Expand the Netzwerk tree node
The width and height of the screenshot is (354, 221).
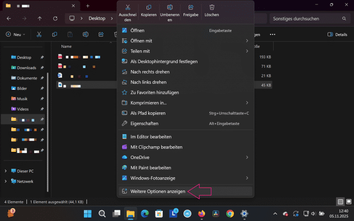(x=6, y=181)
